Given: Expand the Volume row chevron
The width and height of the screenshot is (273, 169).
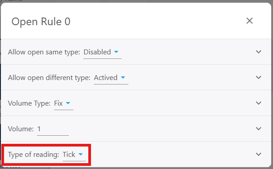Looking at the screenshot, I should (x=259, y=129).
